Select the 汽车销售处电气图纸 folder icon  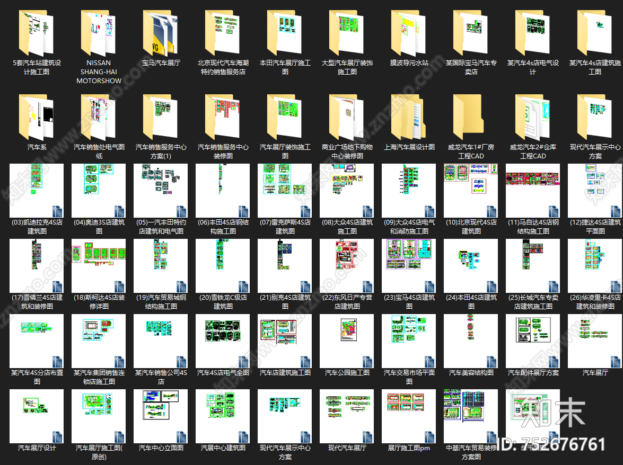(99, 117)
